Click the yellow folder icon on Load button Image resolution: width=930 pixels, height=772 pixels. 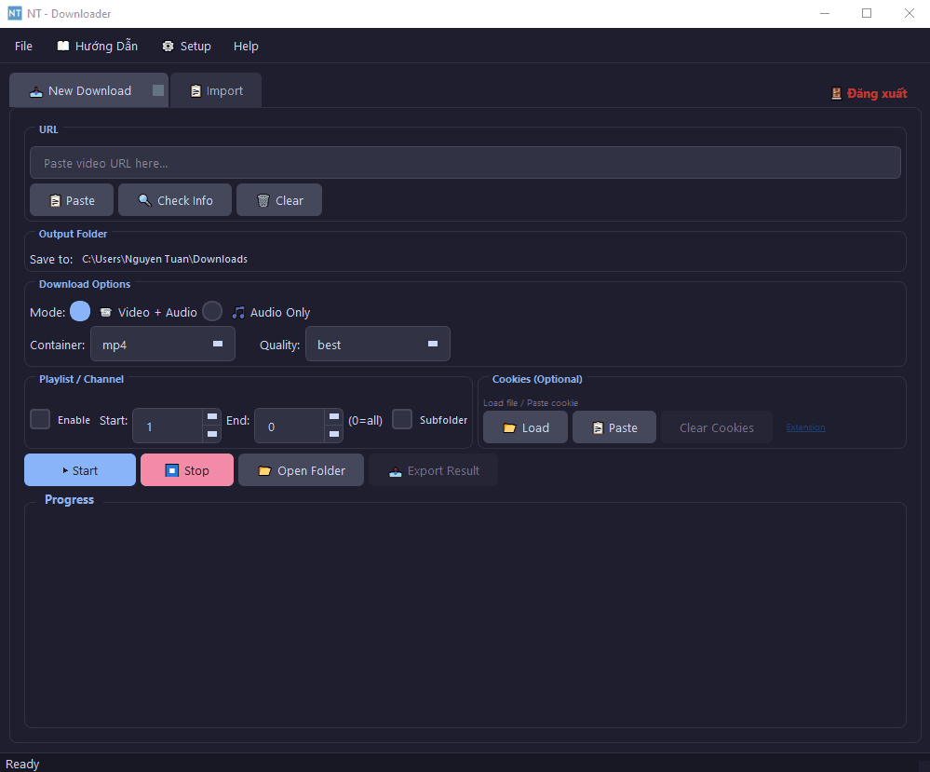(507, 427)
